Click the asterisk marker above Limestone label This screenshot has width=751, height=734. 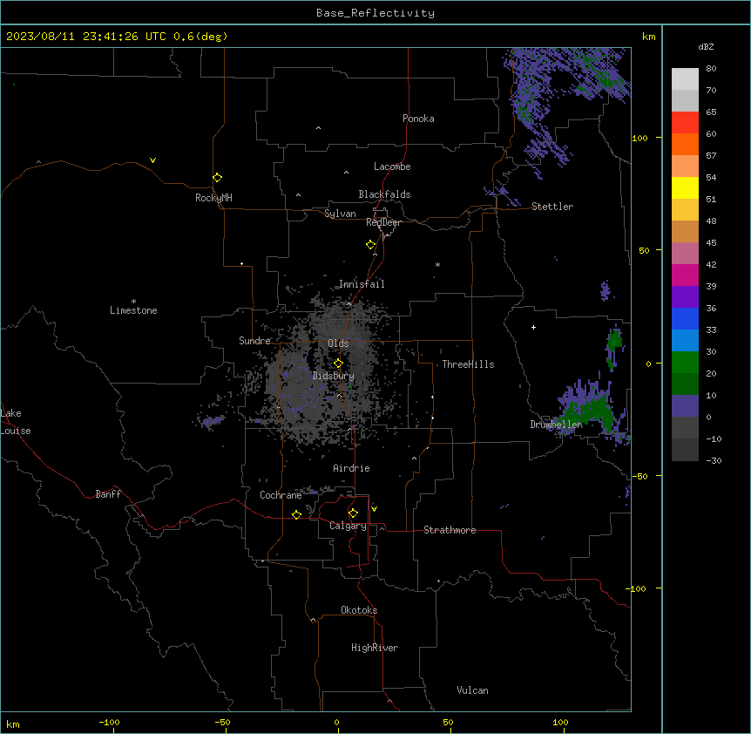click(133, 302)
